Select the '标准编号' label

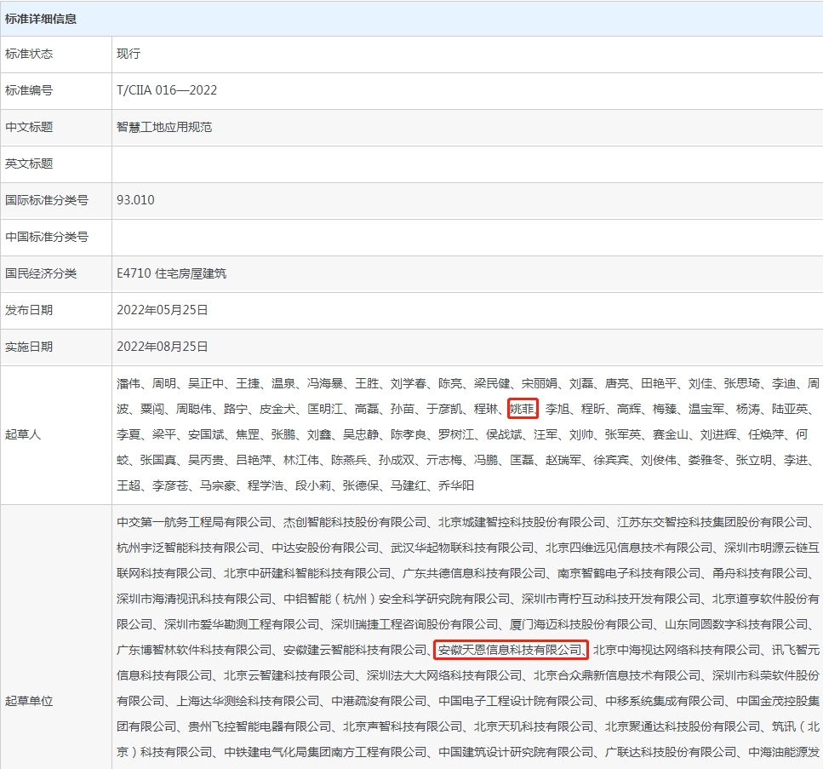point(29,90)
